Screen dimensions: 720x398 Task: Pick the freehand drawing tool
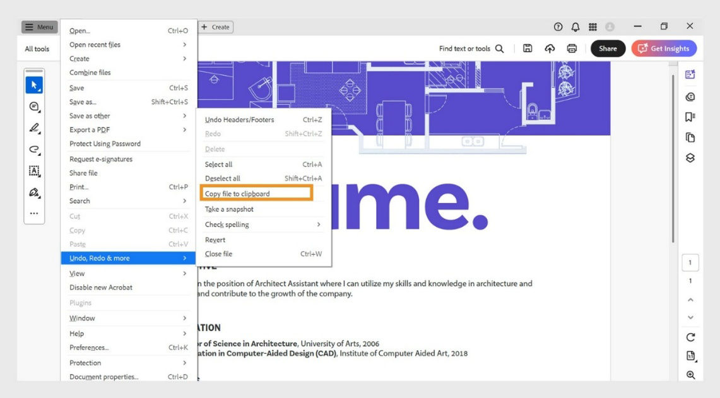point(34,149)
